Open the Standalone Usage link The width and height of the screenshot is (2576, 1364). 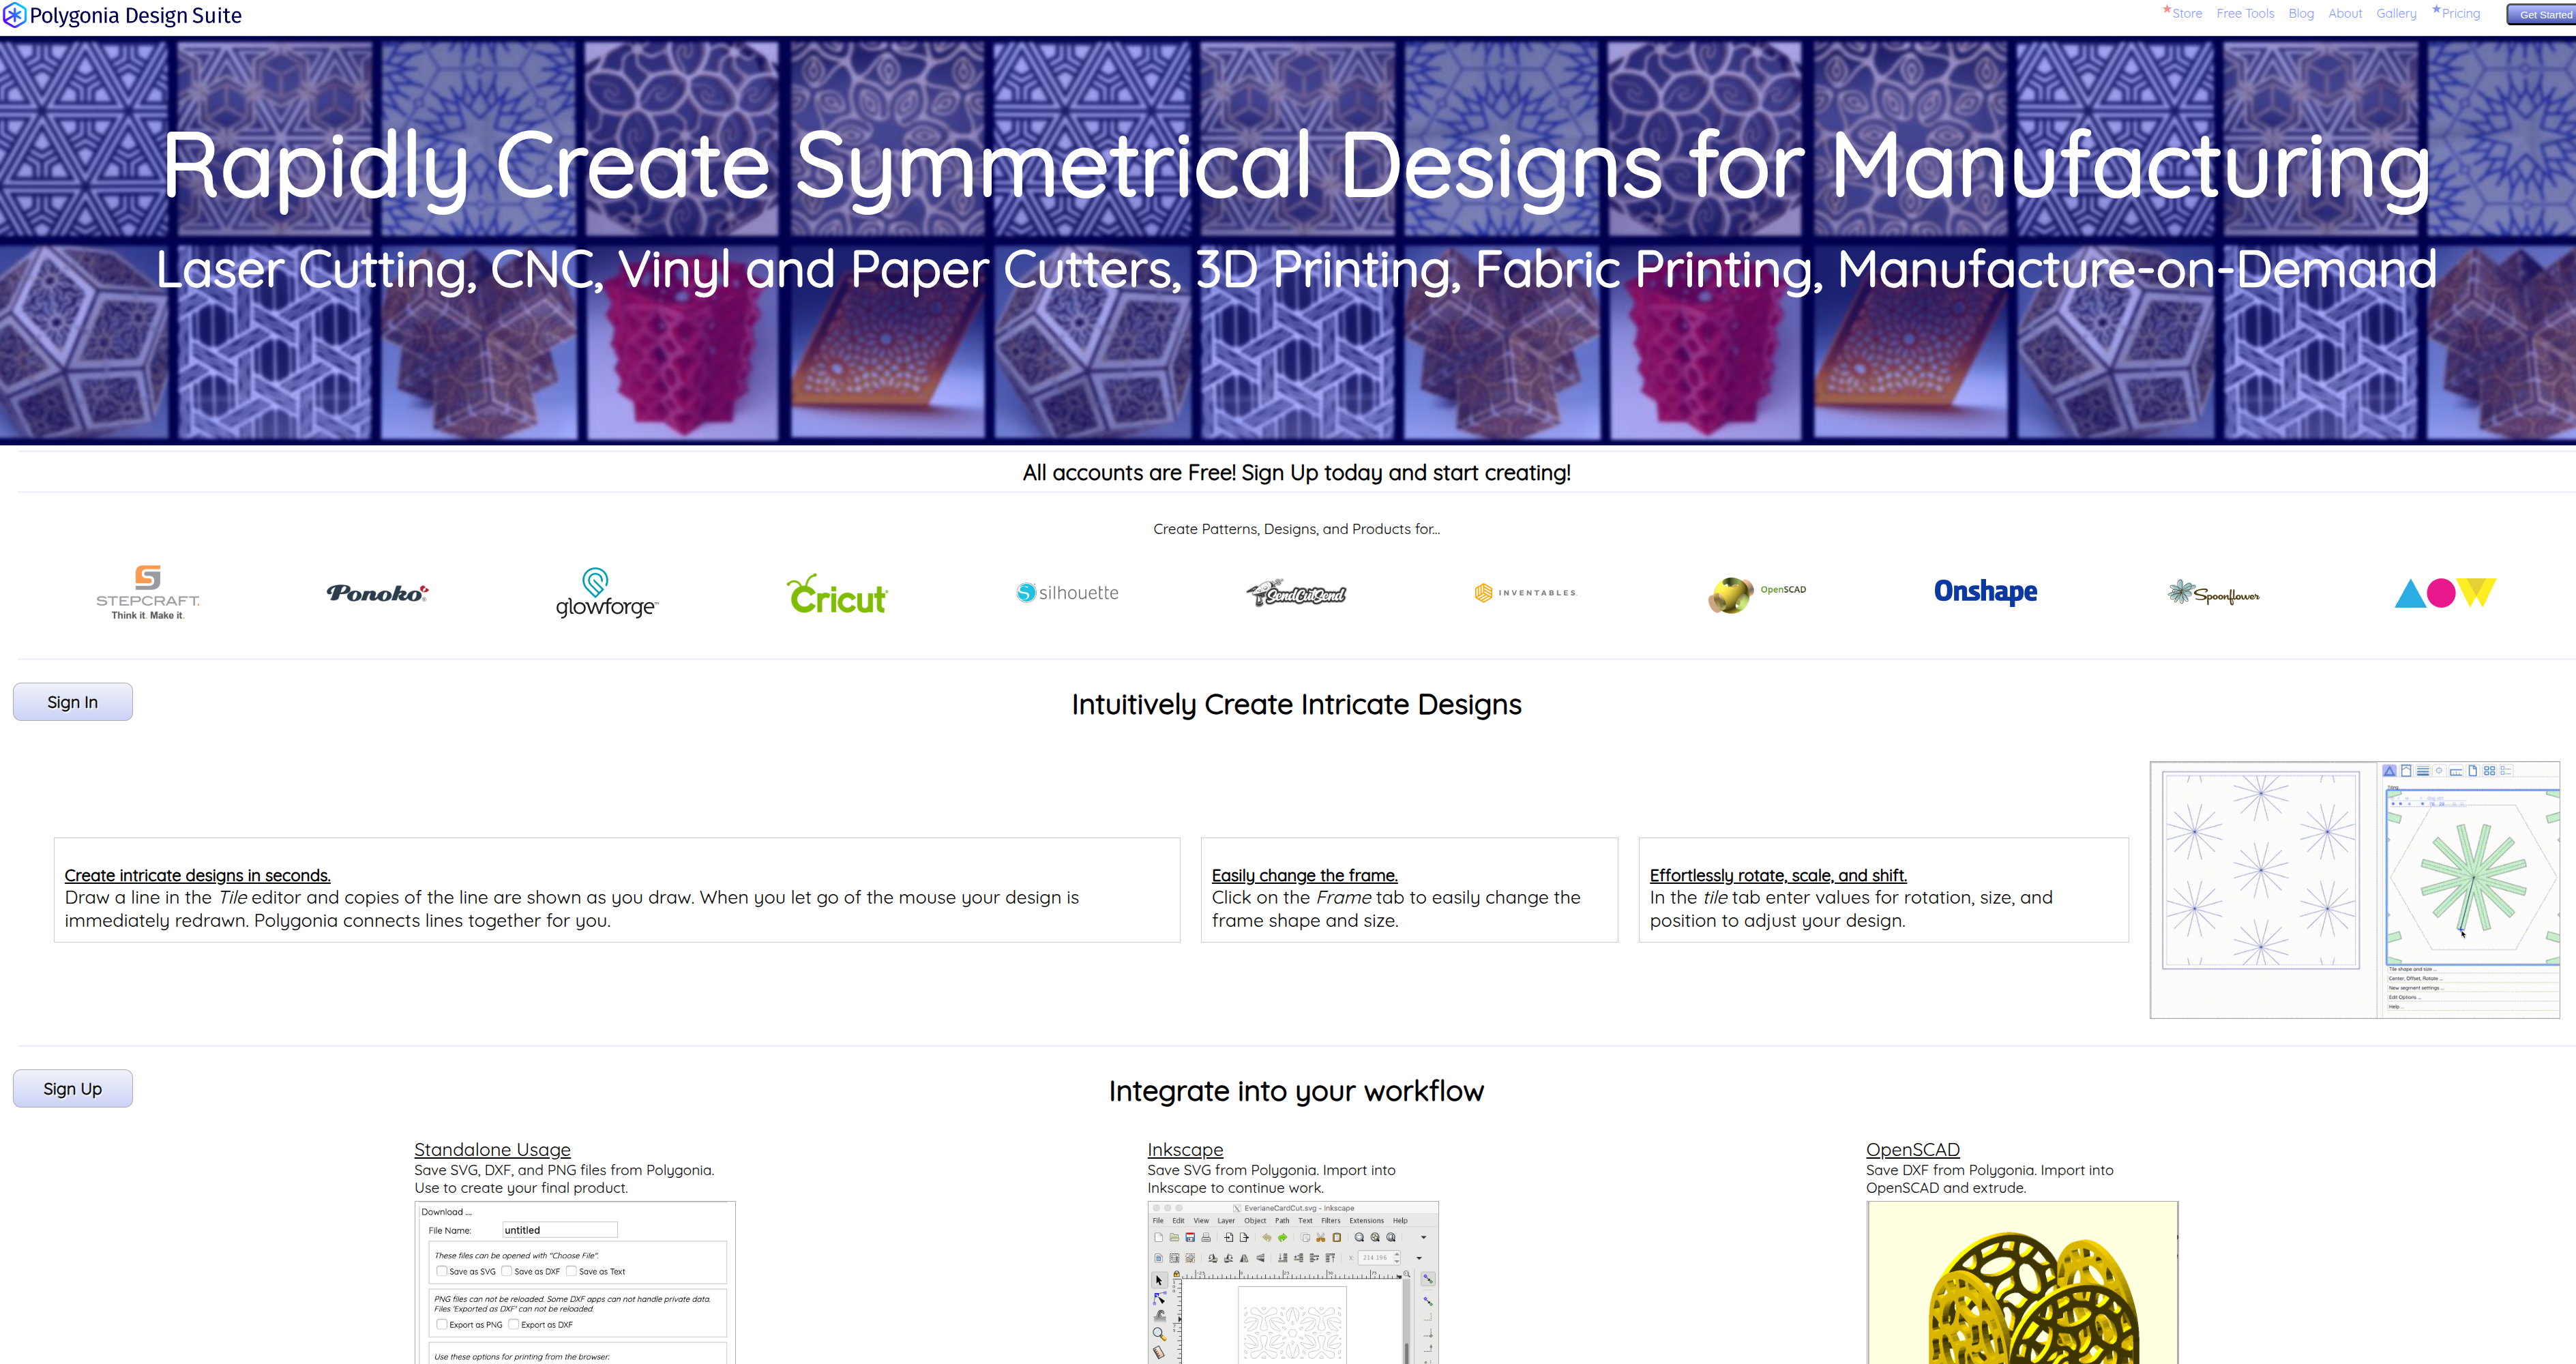pos(492,1150)
